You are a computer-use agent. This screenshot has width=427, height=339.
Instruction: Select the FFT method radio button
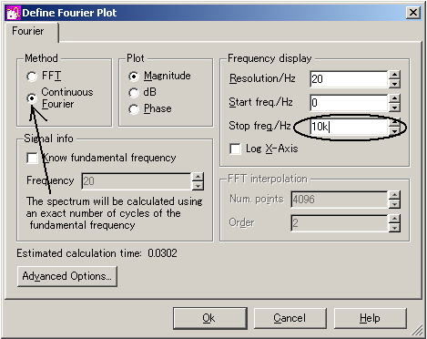pyautogui.click(x=32, y=76)
